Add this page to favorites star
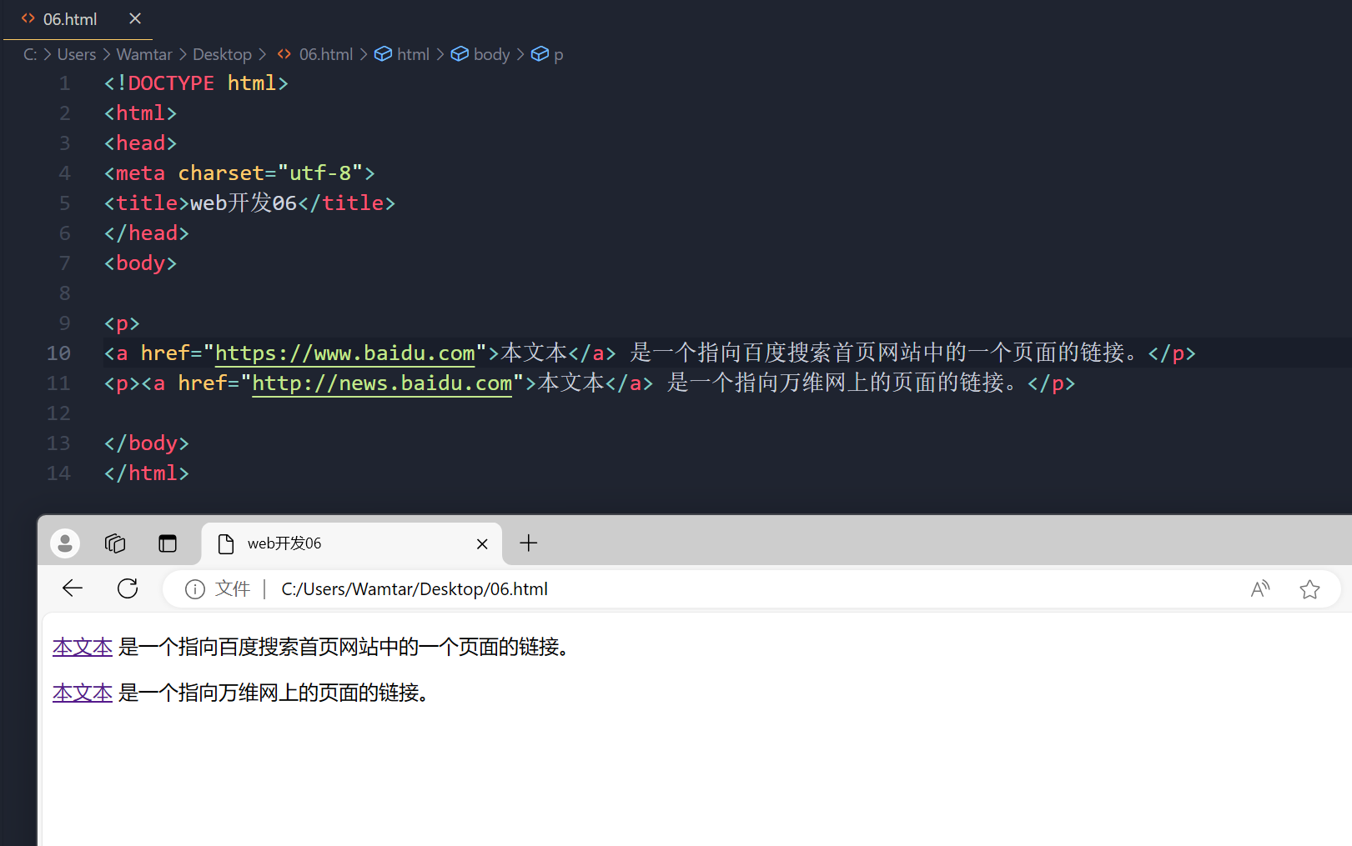Screen dimensions: 1352x846 1309,589
